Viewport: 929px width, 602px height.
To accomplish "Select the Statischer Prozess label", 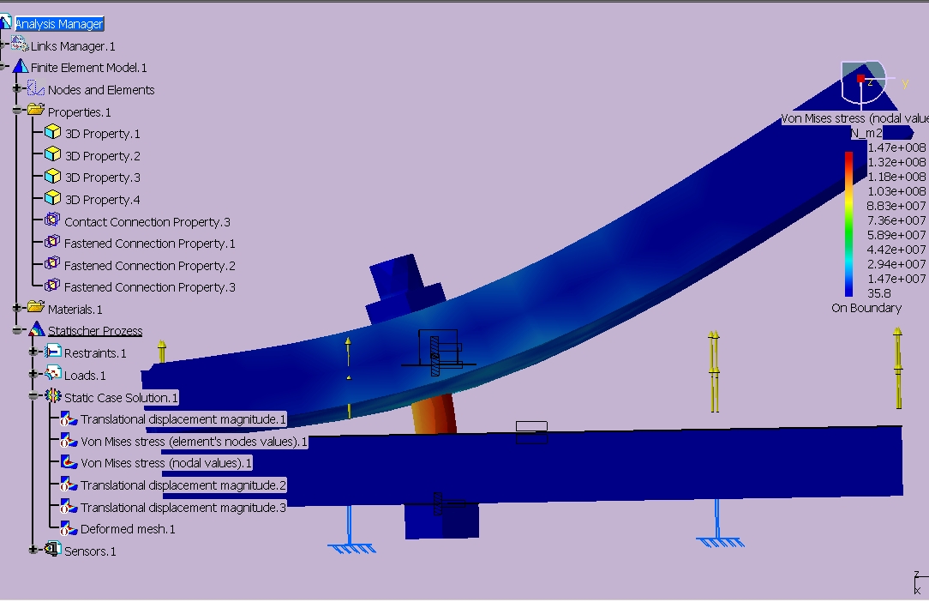I will click(95, 330).
